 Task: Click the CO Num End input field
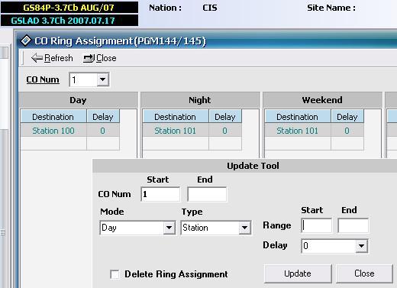[207, 194]
